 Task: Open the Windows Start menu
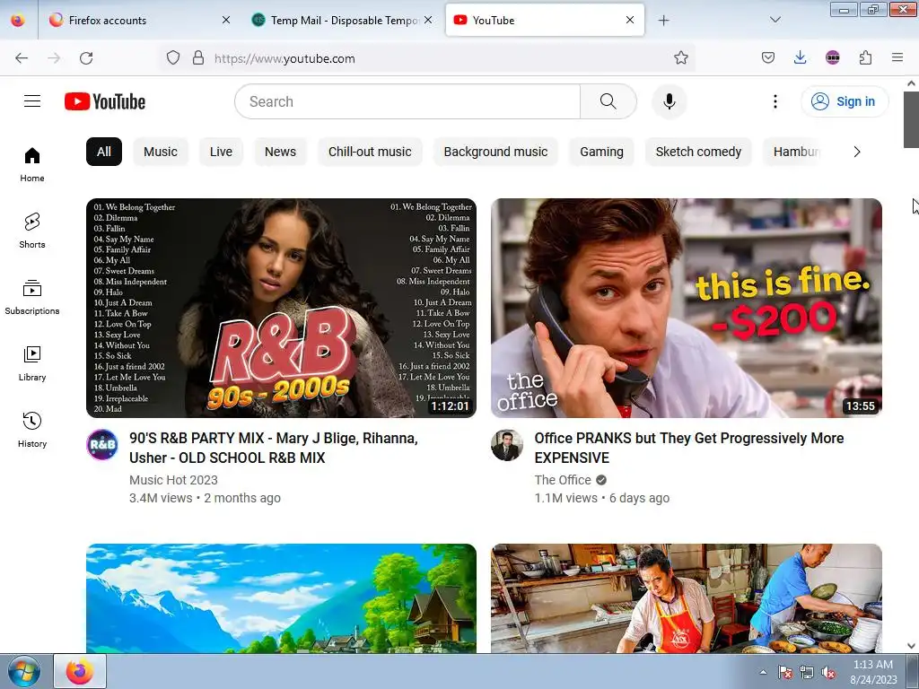coord(23,671)
